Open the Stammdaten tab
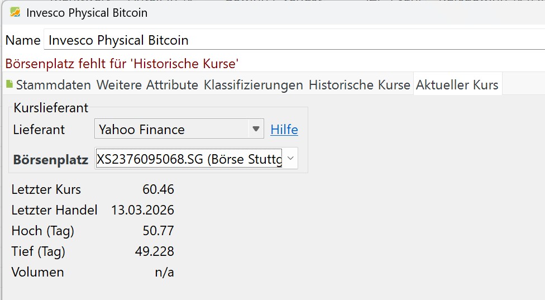The image size is (545, 300). click(x=54, y=85)
